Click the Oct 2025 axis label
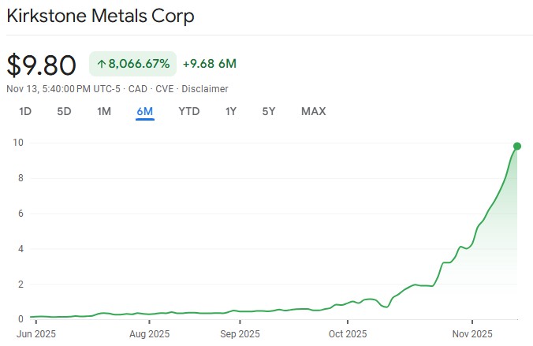Viewport: 533px width, 346px height. [347, 334]
